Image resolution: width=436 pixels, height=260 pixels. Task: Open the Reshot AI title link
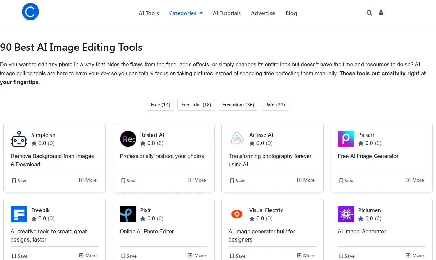point(152,135)
